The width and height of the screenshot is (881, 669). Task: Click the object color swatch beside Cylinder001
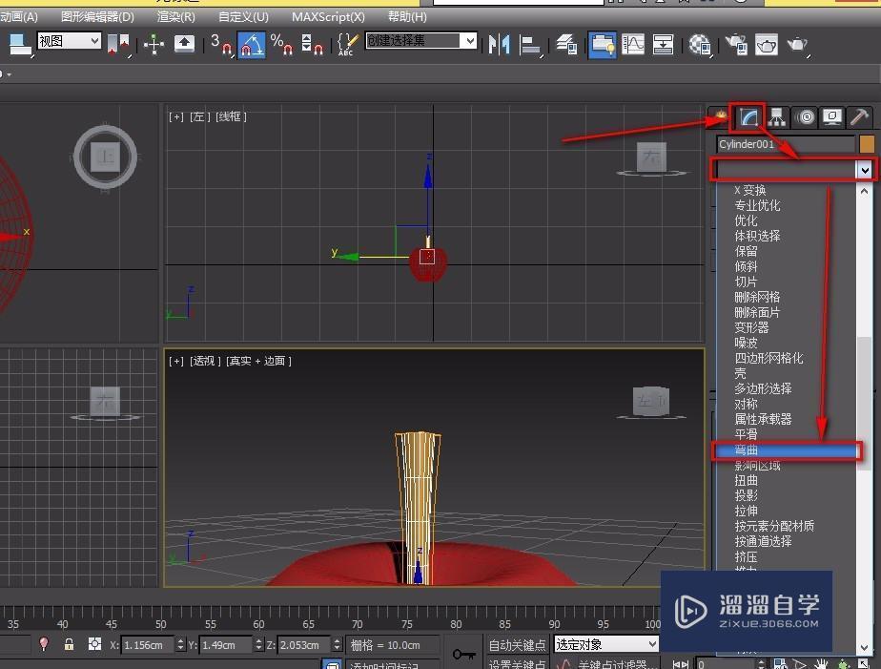[868, 143]
